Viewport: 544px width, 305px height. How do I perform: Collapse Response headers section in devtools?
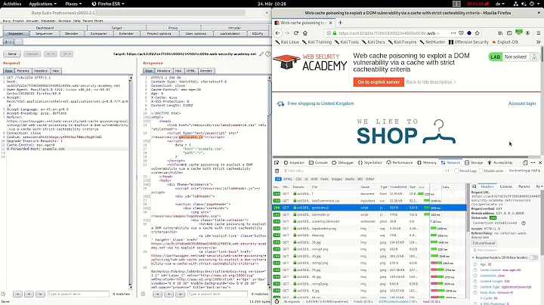tap(473, 257)
